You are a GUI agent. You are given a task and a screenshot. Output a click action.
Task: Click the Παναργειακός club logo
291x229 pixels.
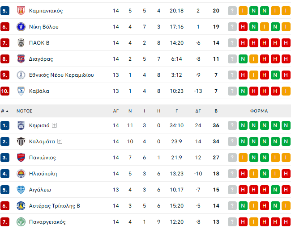pyautogui.click(x=21, y=222)
